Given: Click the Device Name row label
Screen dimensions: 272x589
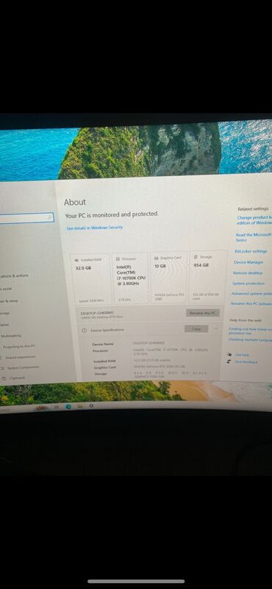Looking at the screenshot, I should click(x=103, y=344).
